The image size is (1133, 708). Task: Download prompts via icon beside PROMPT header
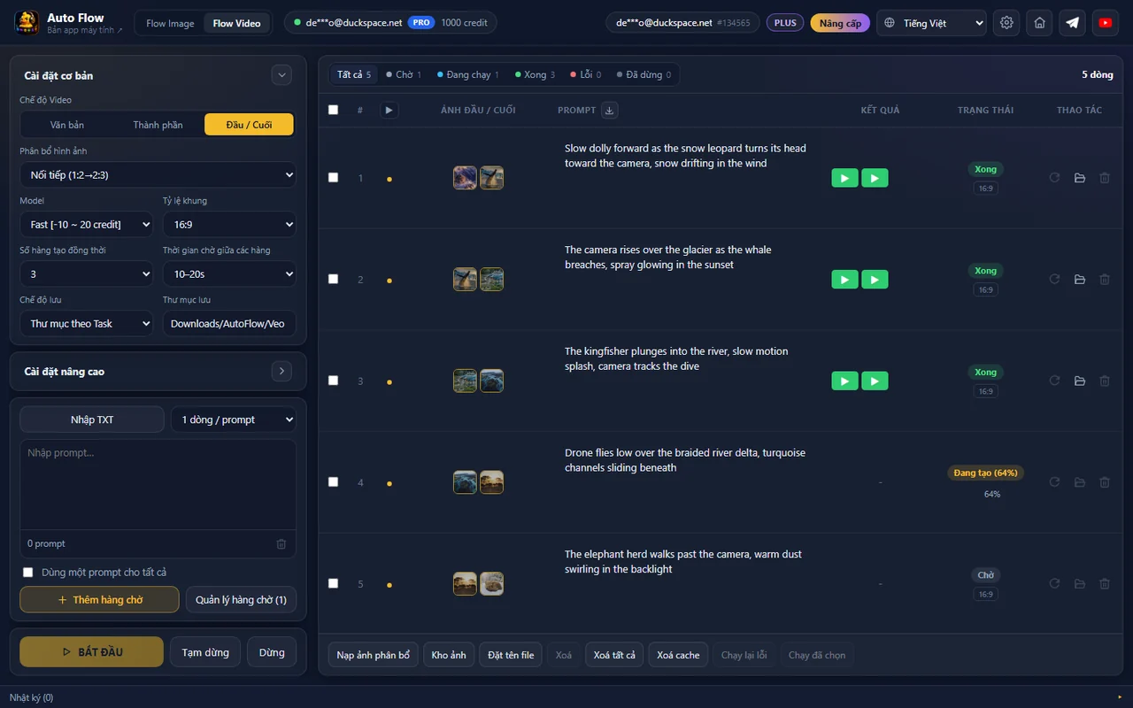tap(609, 110)
